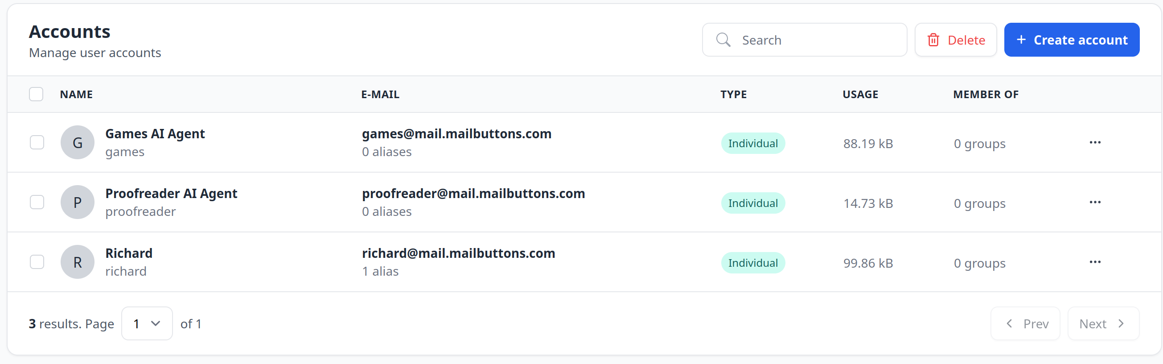Screen dimensions: 1163x364
Task: Select the Individual badge on Richard's row
Action: (x=752, y=262)
